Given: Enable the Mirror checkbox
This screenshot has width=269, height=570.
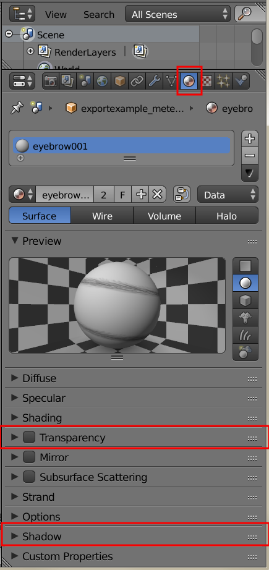Looking at the screenshot, I should pos(29,457).
